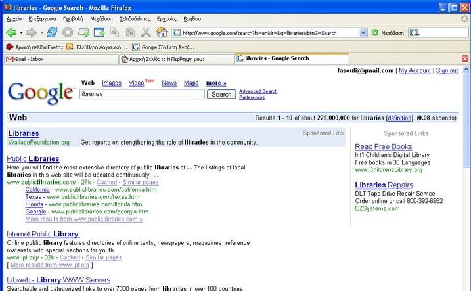The width and height of the screenshot is (471, 291).
Task: Open the Maps search link
Action: point(191,83)
